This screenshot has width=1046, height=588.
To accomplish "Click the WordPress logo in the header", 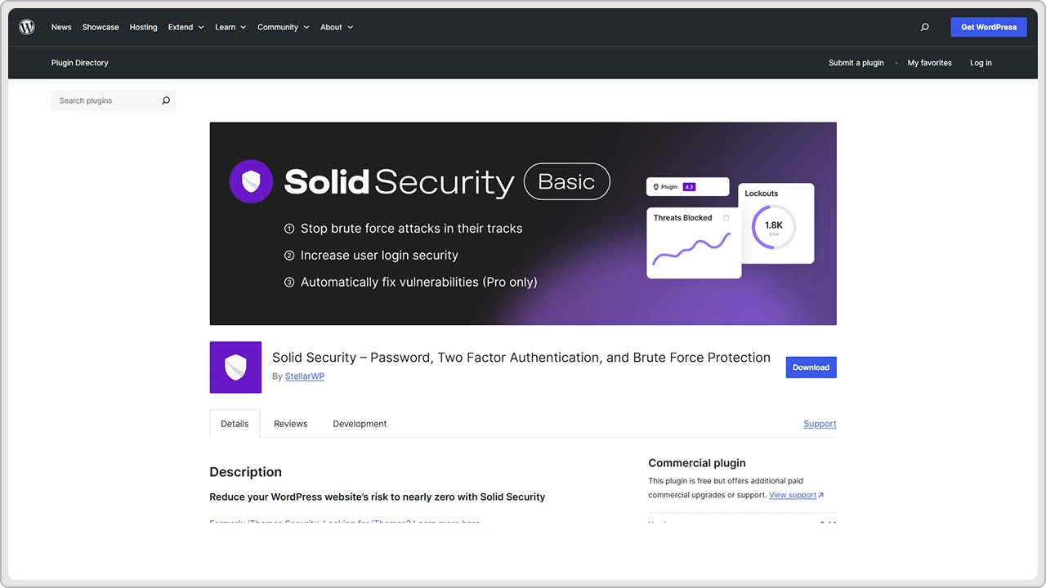I will [x=26, y=26].
